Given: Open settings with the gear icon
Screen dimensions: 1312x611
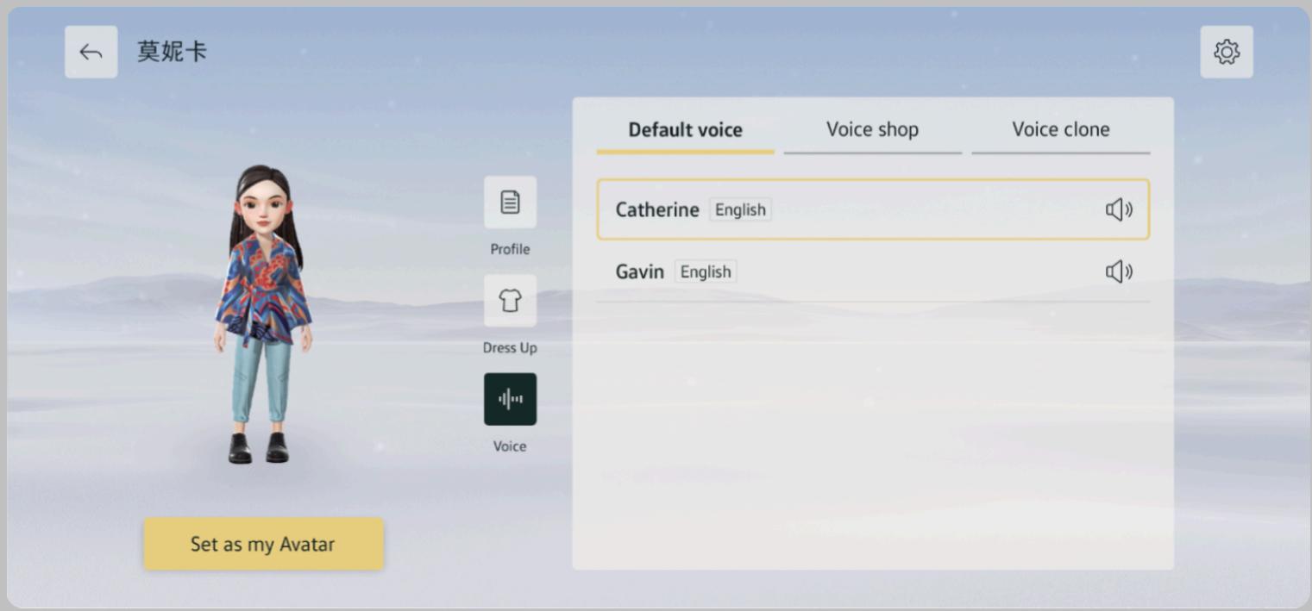Looking at the screenshot, I should pos(1226,52).
